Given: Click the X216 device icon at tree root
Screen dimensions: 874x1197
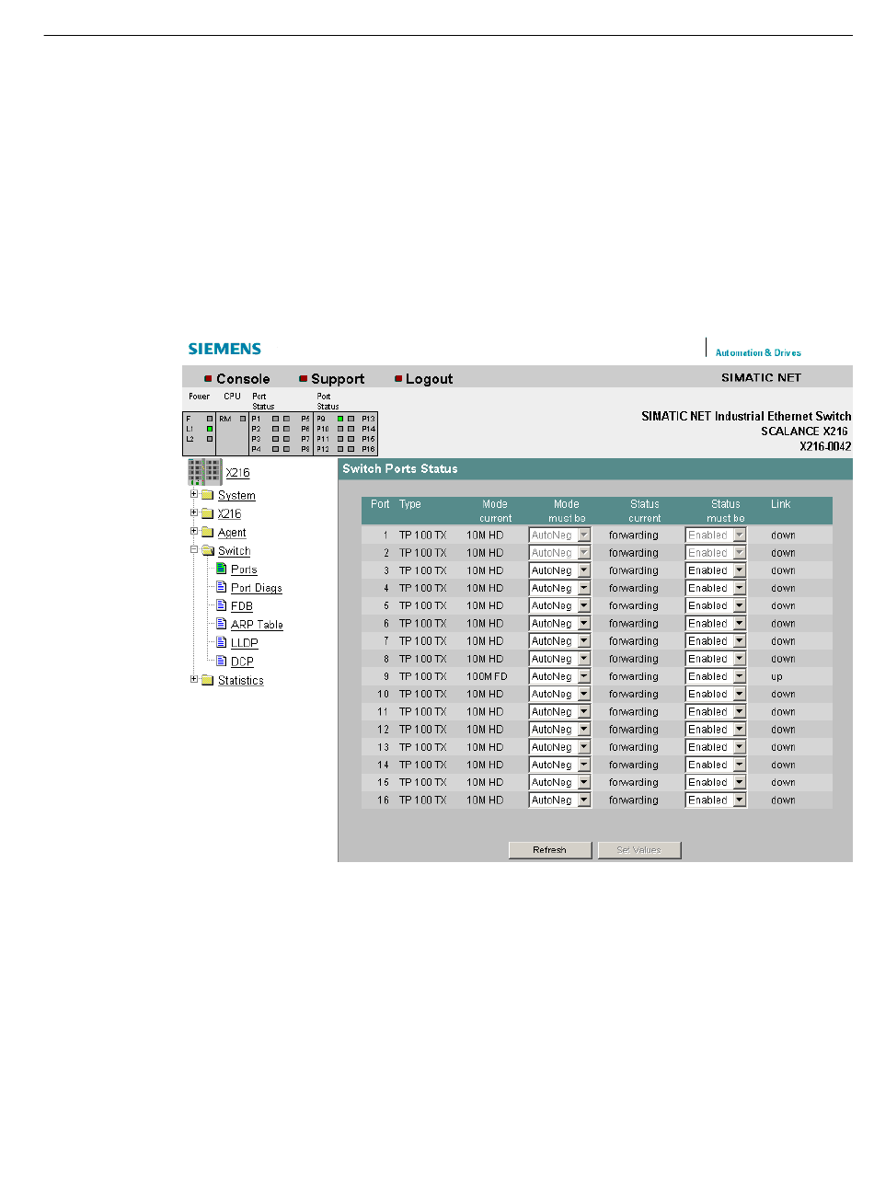Looking at the screenshot, I should tap(204, 472).
